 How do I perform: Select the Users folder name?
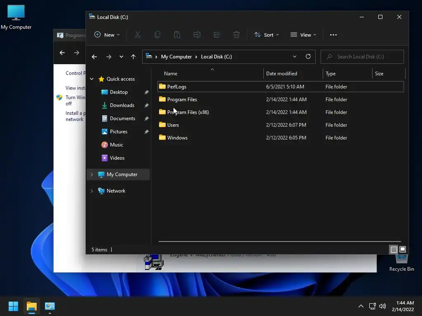click(173, 125)
